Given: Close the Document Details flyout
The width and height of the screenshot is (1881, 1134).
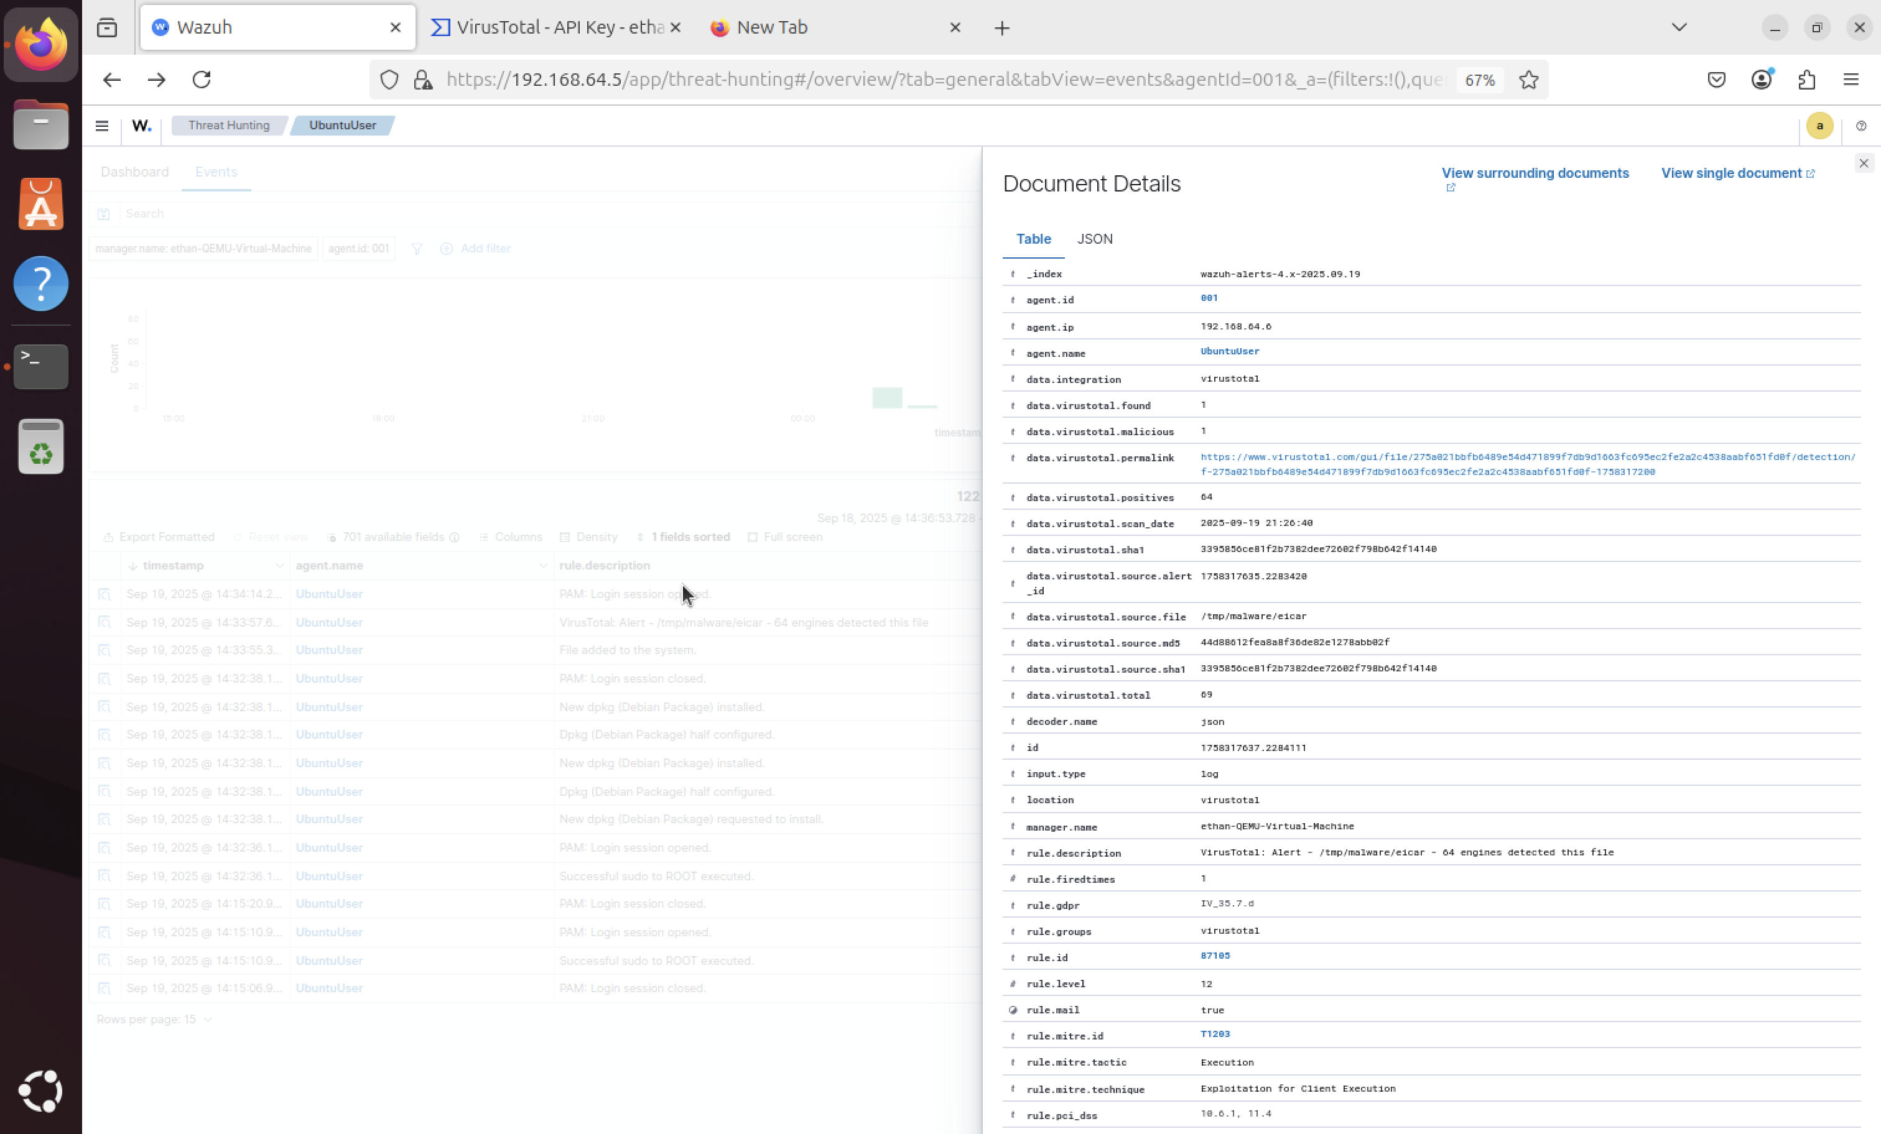Looking at the screenshot, I should pyautogui.click(x=1864, y=164).
